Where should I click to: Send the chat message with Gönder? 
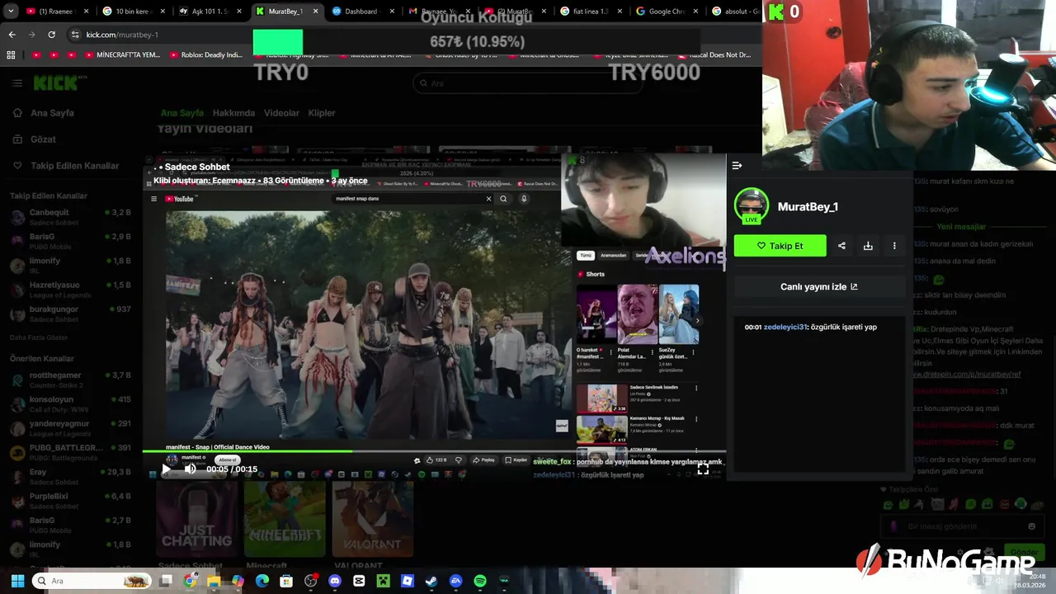click(1024, 551)
